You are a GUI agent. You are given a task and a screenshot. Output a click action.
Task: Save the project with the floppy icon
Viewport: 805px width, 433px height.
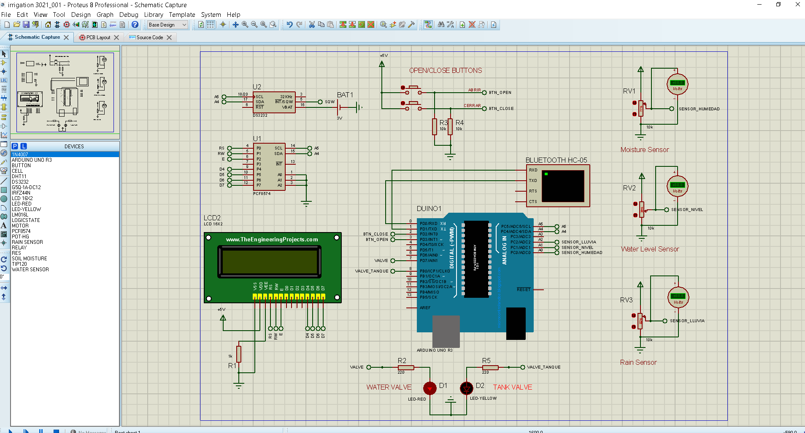click(x=26, y=25)
